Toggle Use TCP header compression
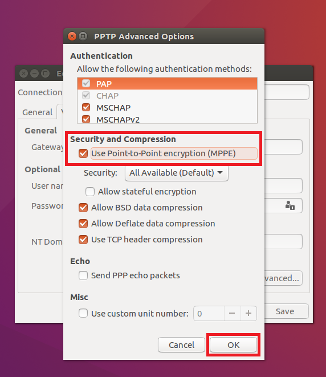Image resolution: width=326 pixels, height=377 pixels. click(x=83, y=240)
